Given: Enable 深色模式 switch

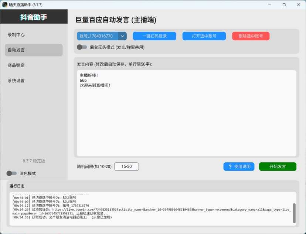Looking at the screenshot, I should [11, 173].
